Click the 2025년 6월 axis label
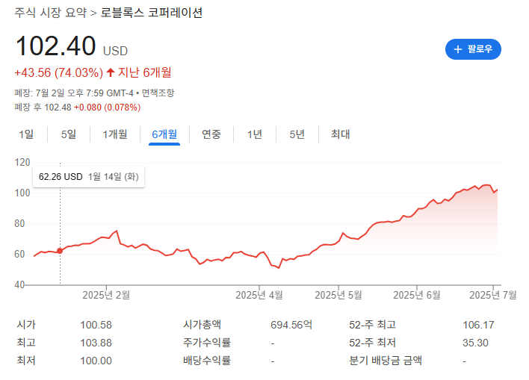Screen dimensions: 529x380 (x=417, y=295)
